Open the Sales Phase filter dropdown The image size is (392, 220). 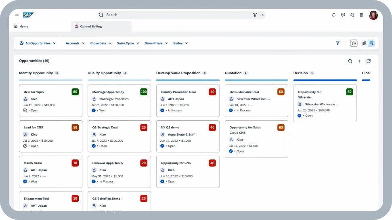(156, 43)
